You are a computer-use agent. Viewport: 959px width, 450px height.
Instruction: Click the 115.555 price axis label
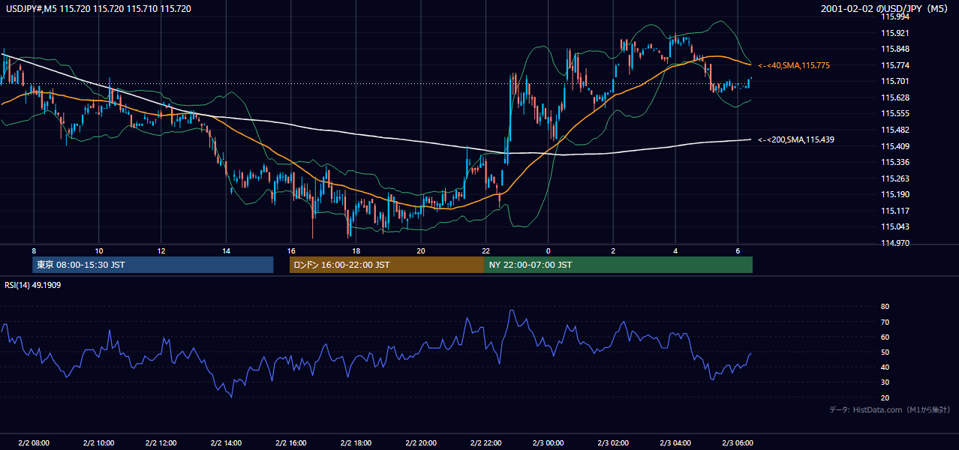point(894,113)
